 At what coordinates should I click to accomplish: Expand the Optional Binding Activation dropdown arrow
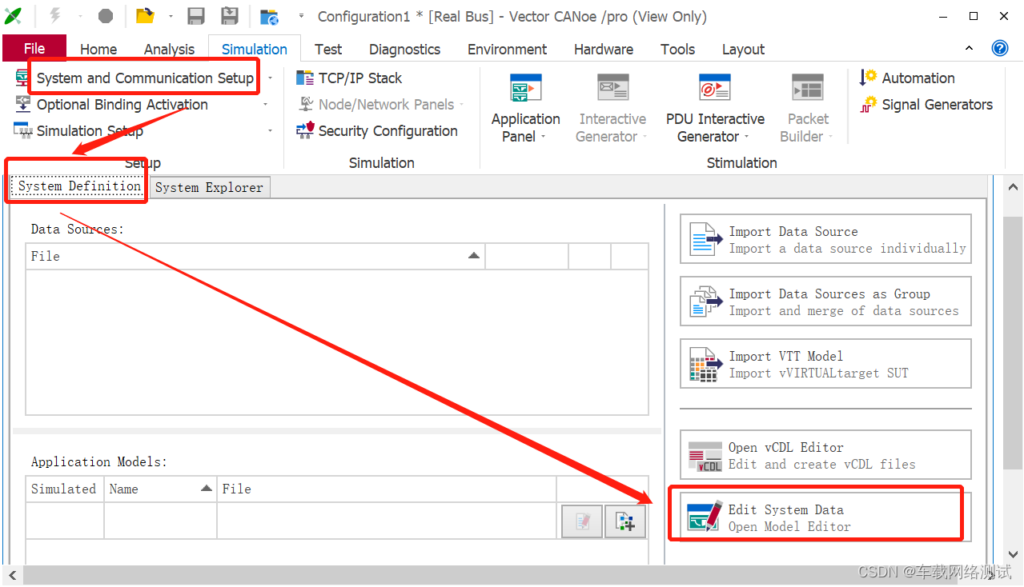[x=267, y=105]
